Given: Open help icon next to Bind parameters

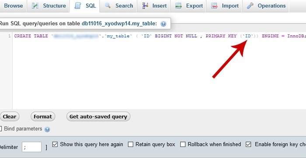Looking at the screenshot, I should click(47, 129).
